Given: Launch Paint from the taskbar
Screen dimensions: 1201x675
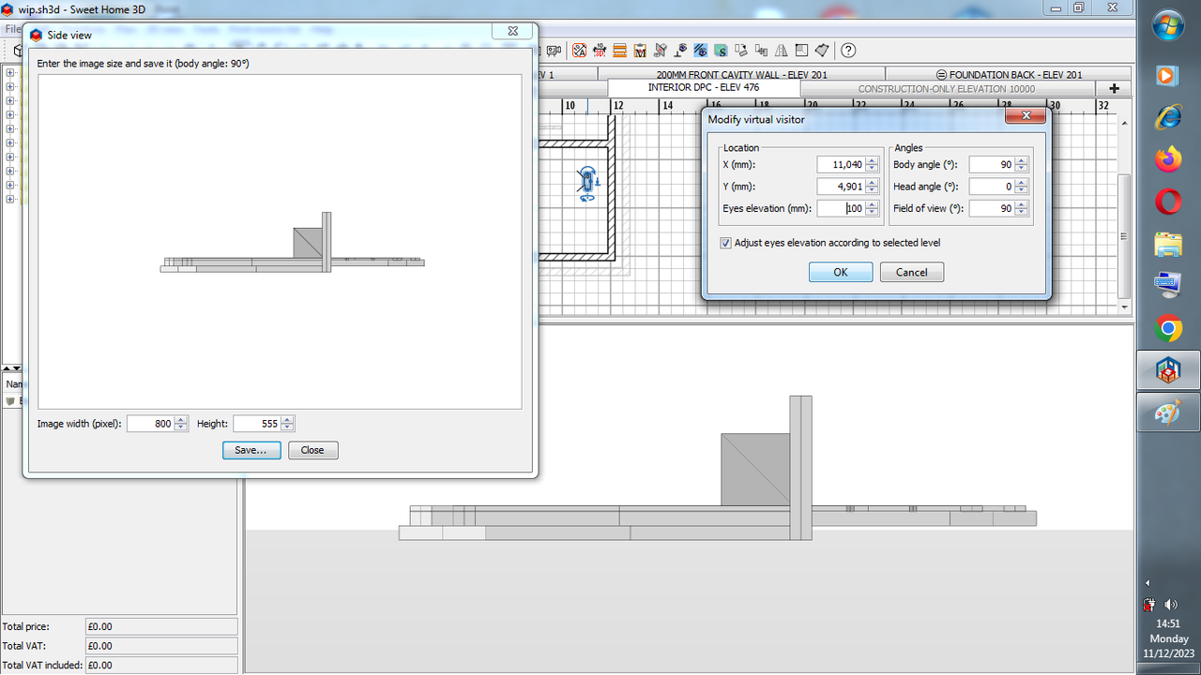Looking at the screenshot, I should pyautogui.click(x=1166, y=412).
